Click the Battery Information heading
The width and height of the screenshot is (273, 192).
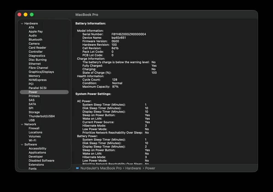tap(91, 23)
